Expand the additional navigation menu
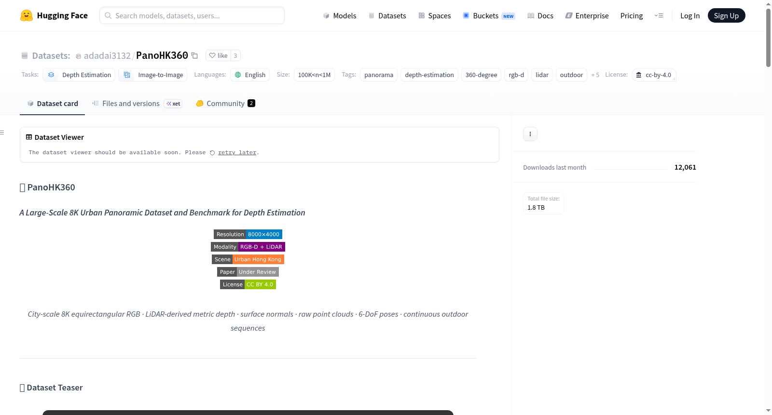Screen dimensions: 772x415 click(659, 15)
